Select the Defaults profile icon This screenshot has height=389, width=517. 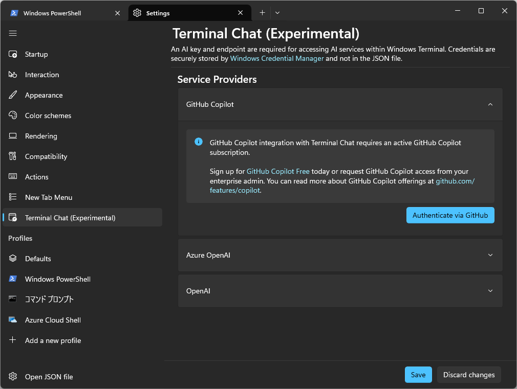point(13,259)
